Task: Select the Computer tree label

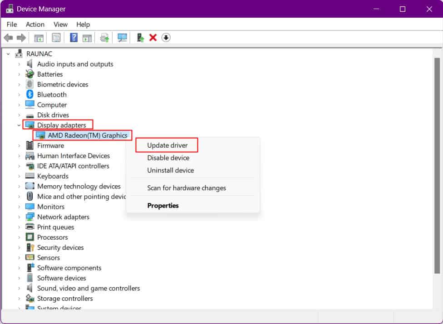Action: coord(52,105)
